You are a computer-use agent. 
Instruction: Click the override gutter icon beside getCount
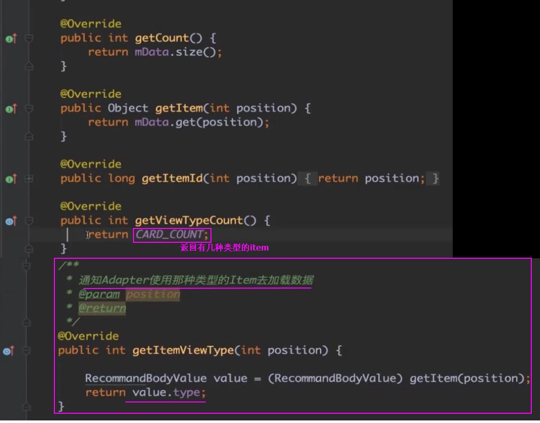coord(11,39)
